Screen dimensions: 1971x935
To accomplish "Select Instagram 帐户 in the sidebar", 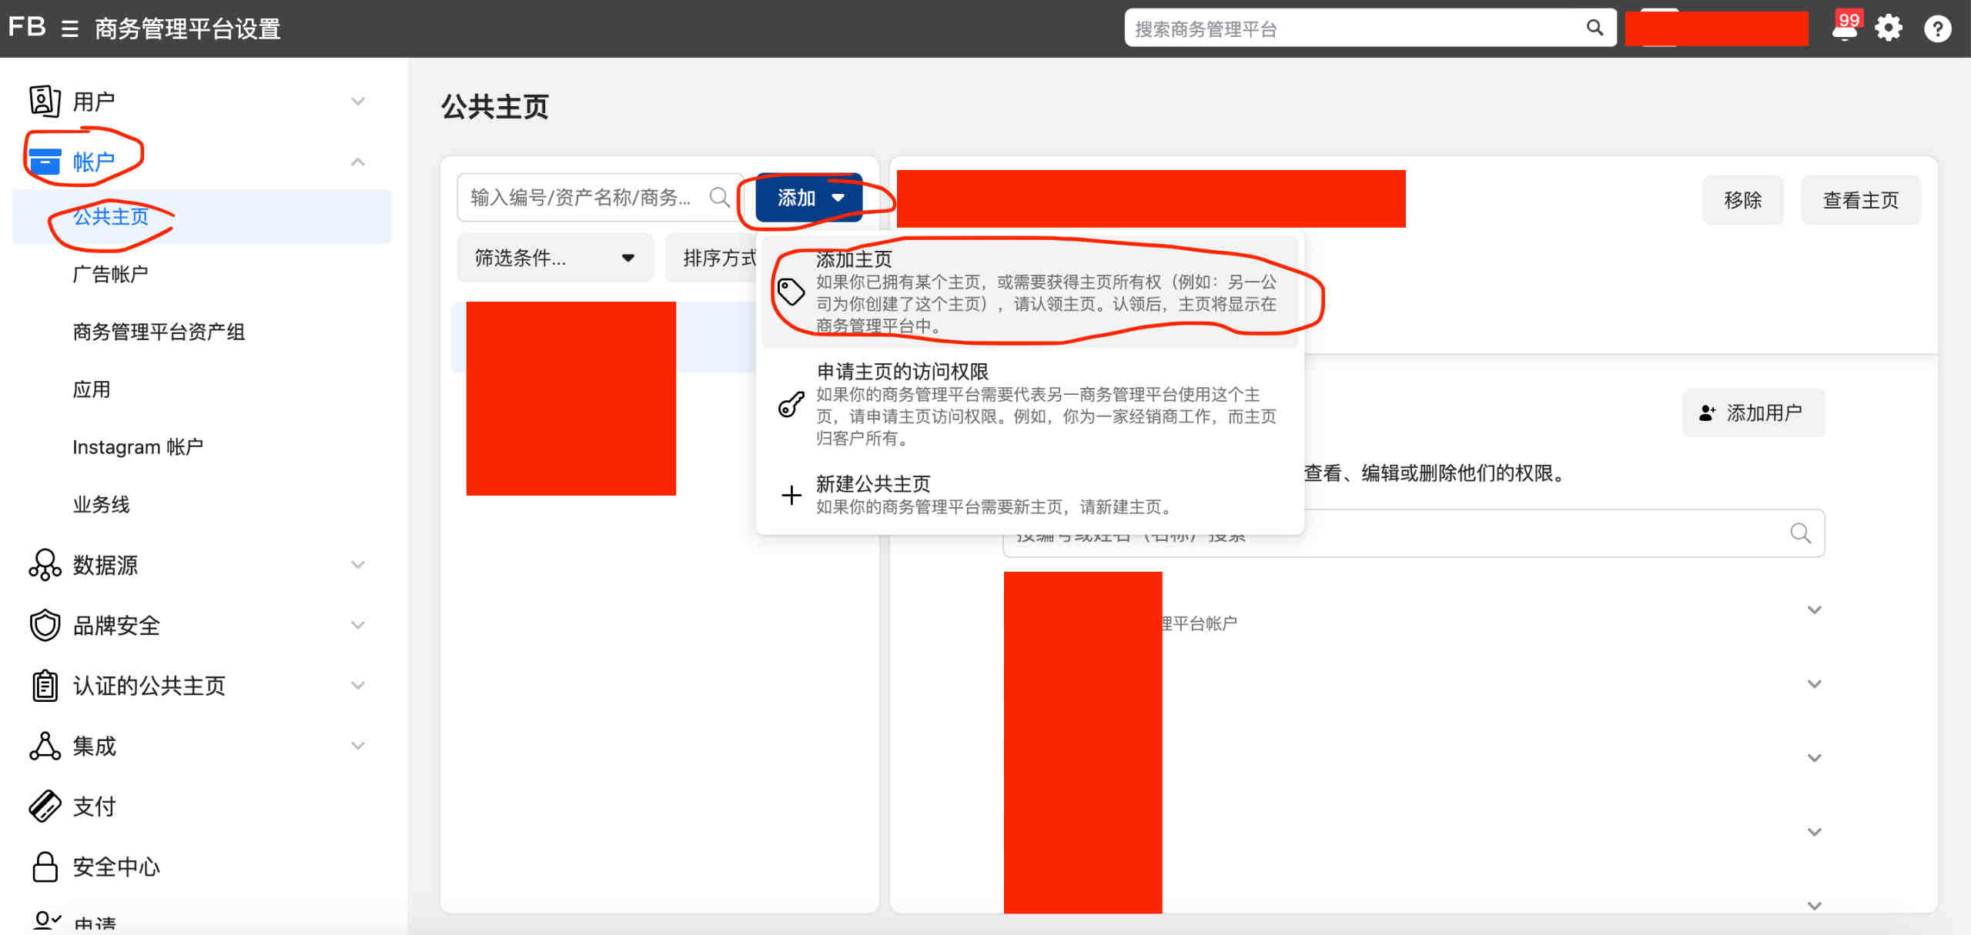I will tap(138, 447).
